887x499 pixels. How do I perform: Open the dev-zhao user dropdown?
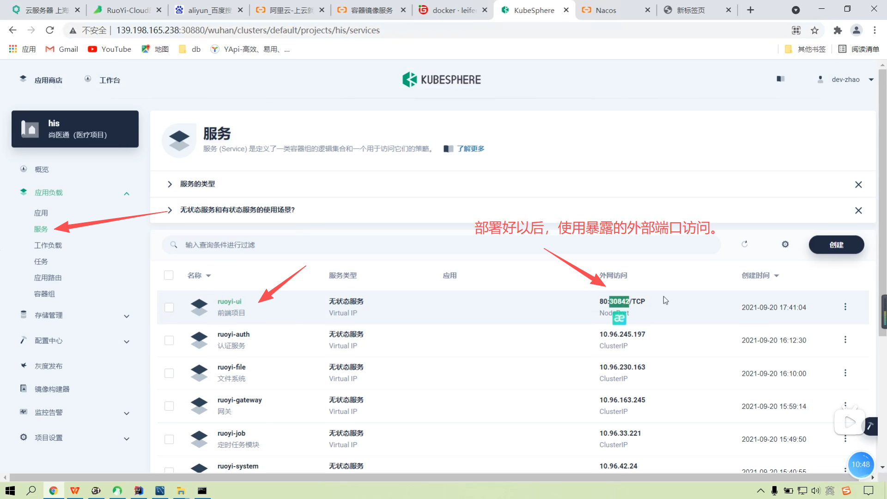tap(846, 79)
